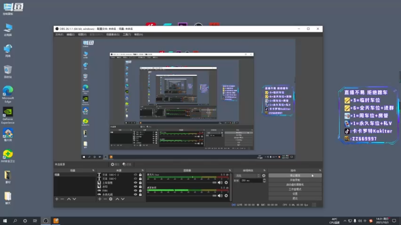Open the 此电脑 This PC desktop icon

point(8,29)
